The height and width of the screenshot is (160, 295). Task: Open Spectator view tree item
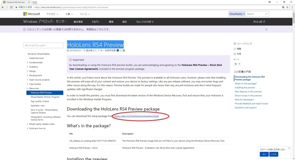(38, 106)
